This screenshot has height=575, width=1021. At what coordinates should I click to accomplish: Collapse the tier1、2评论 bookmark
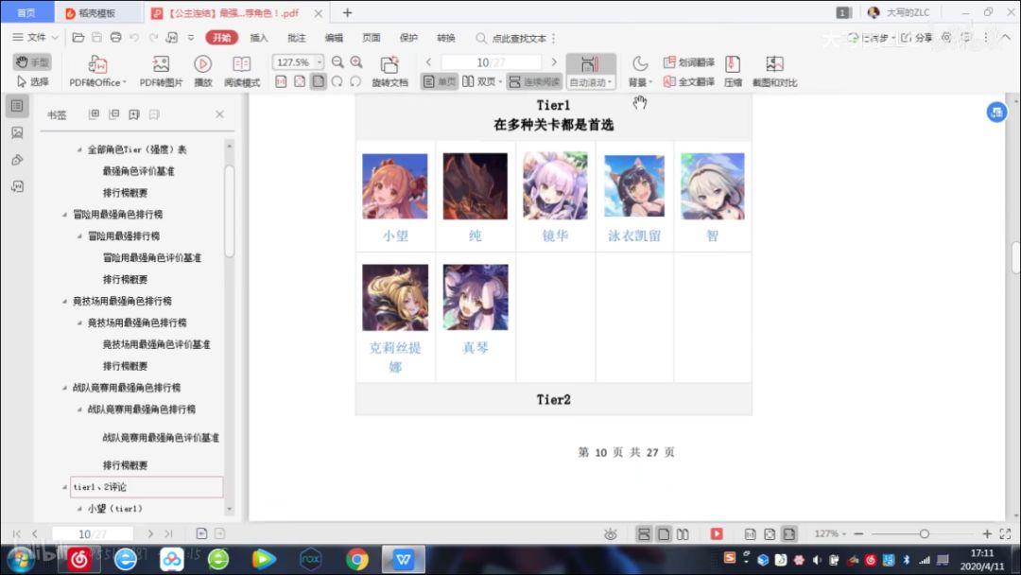pyautogui.click(x=64, y=487)
